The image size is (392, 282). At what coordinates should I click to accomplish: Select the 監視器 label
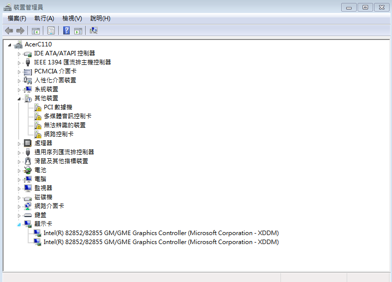pos(43,188)
